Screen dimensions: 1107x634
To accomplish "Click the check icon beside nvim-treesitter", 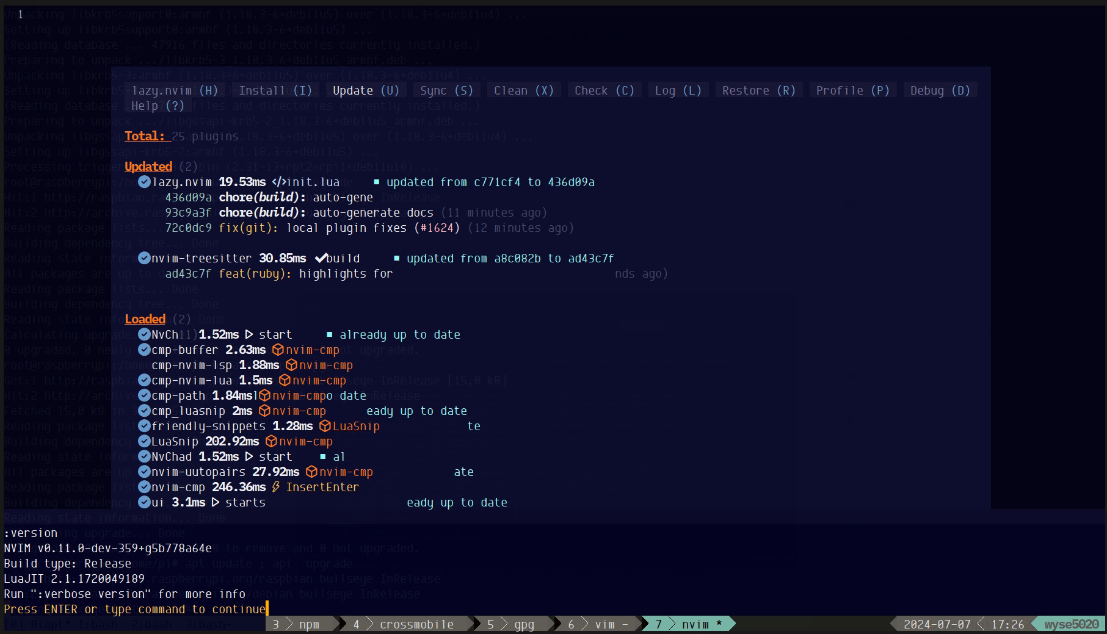I will 144,258.
